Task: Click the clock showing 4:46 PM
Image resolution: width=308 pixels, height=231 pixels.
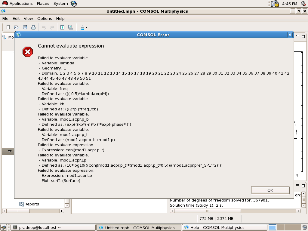Action: [290, 4]
